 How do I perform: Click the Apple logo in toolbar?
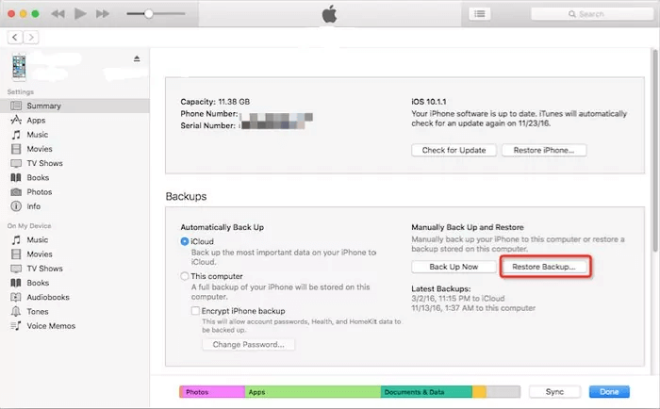tap(330, 14)
